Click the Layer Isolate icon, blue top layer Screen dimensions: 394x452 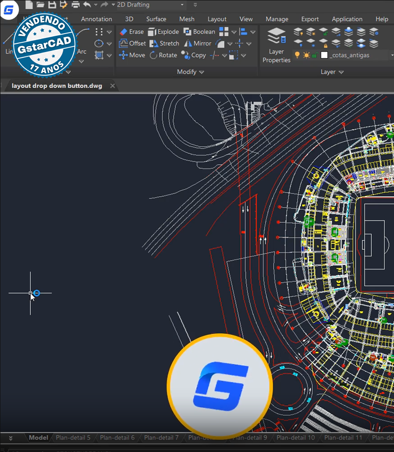pos(349,31)
